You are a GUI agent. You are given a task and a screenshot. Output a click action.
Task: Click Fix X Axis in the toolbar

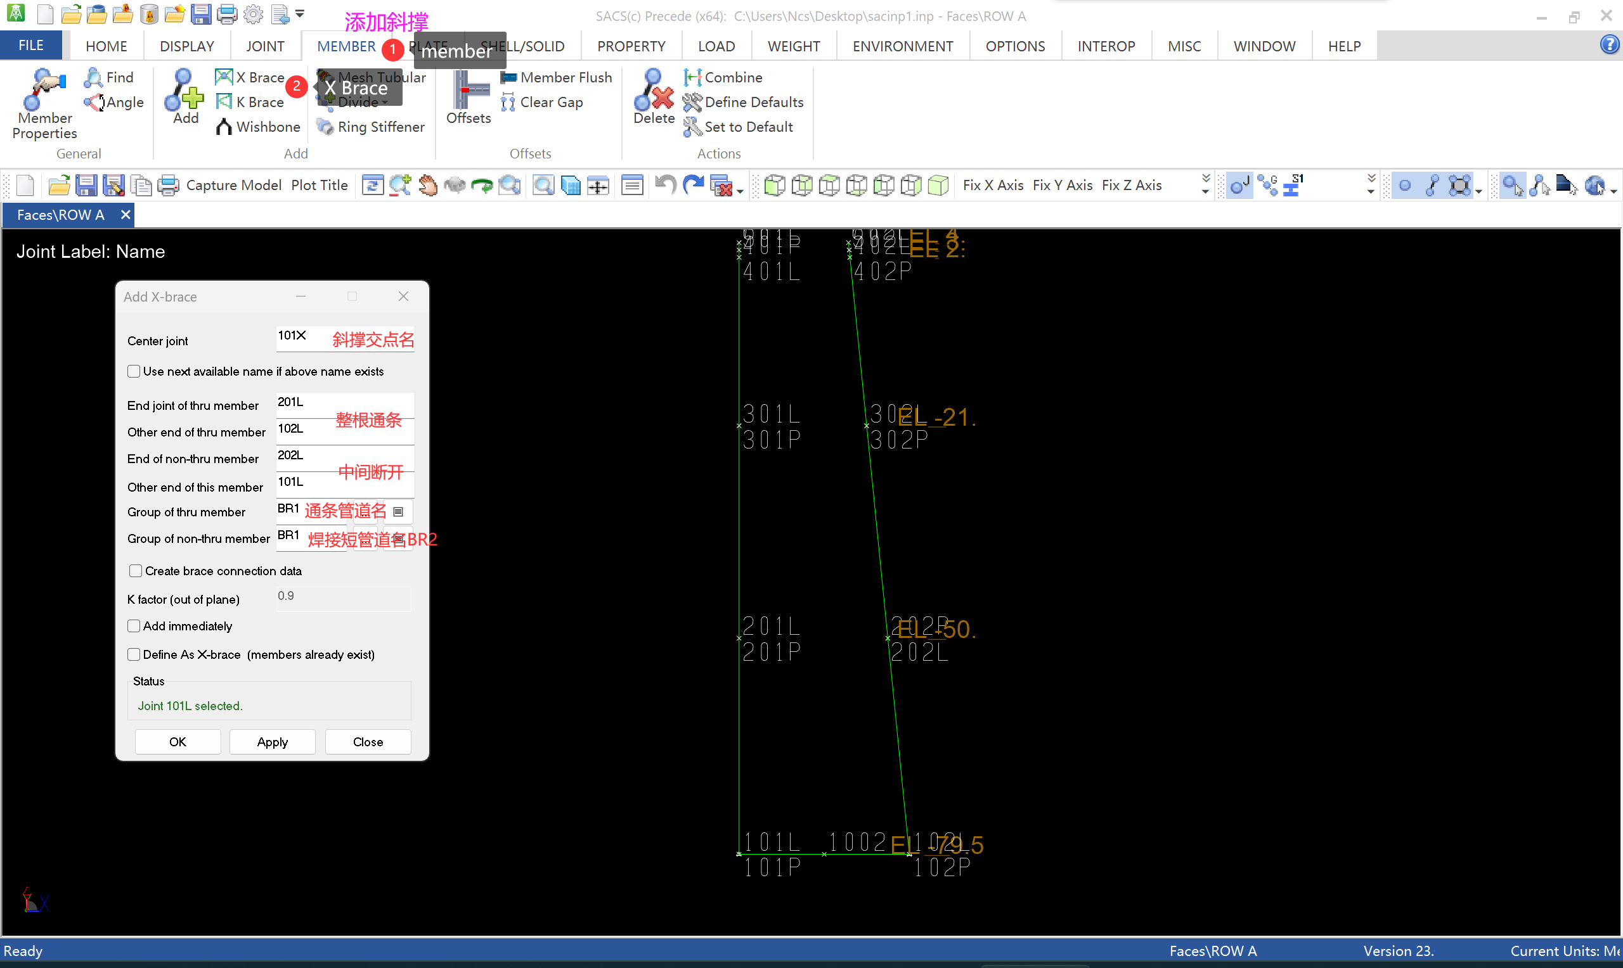coord(993,185)
